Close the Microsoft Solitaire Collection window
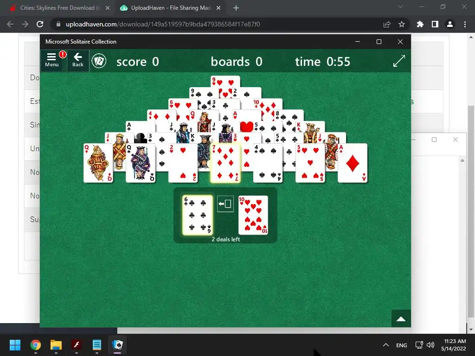Image resolution: width=475 pixels, height=356 pixels. coord(400,41)
